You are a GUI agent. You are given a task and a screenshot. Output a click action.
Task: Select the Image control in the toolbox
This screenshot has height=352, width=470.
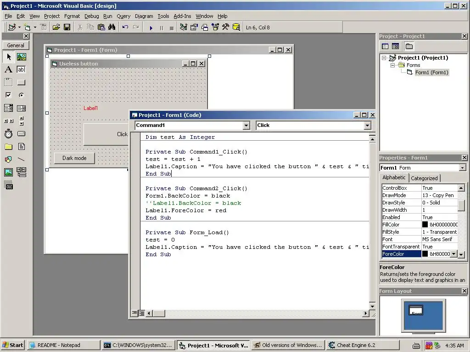click(9, 172)
